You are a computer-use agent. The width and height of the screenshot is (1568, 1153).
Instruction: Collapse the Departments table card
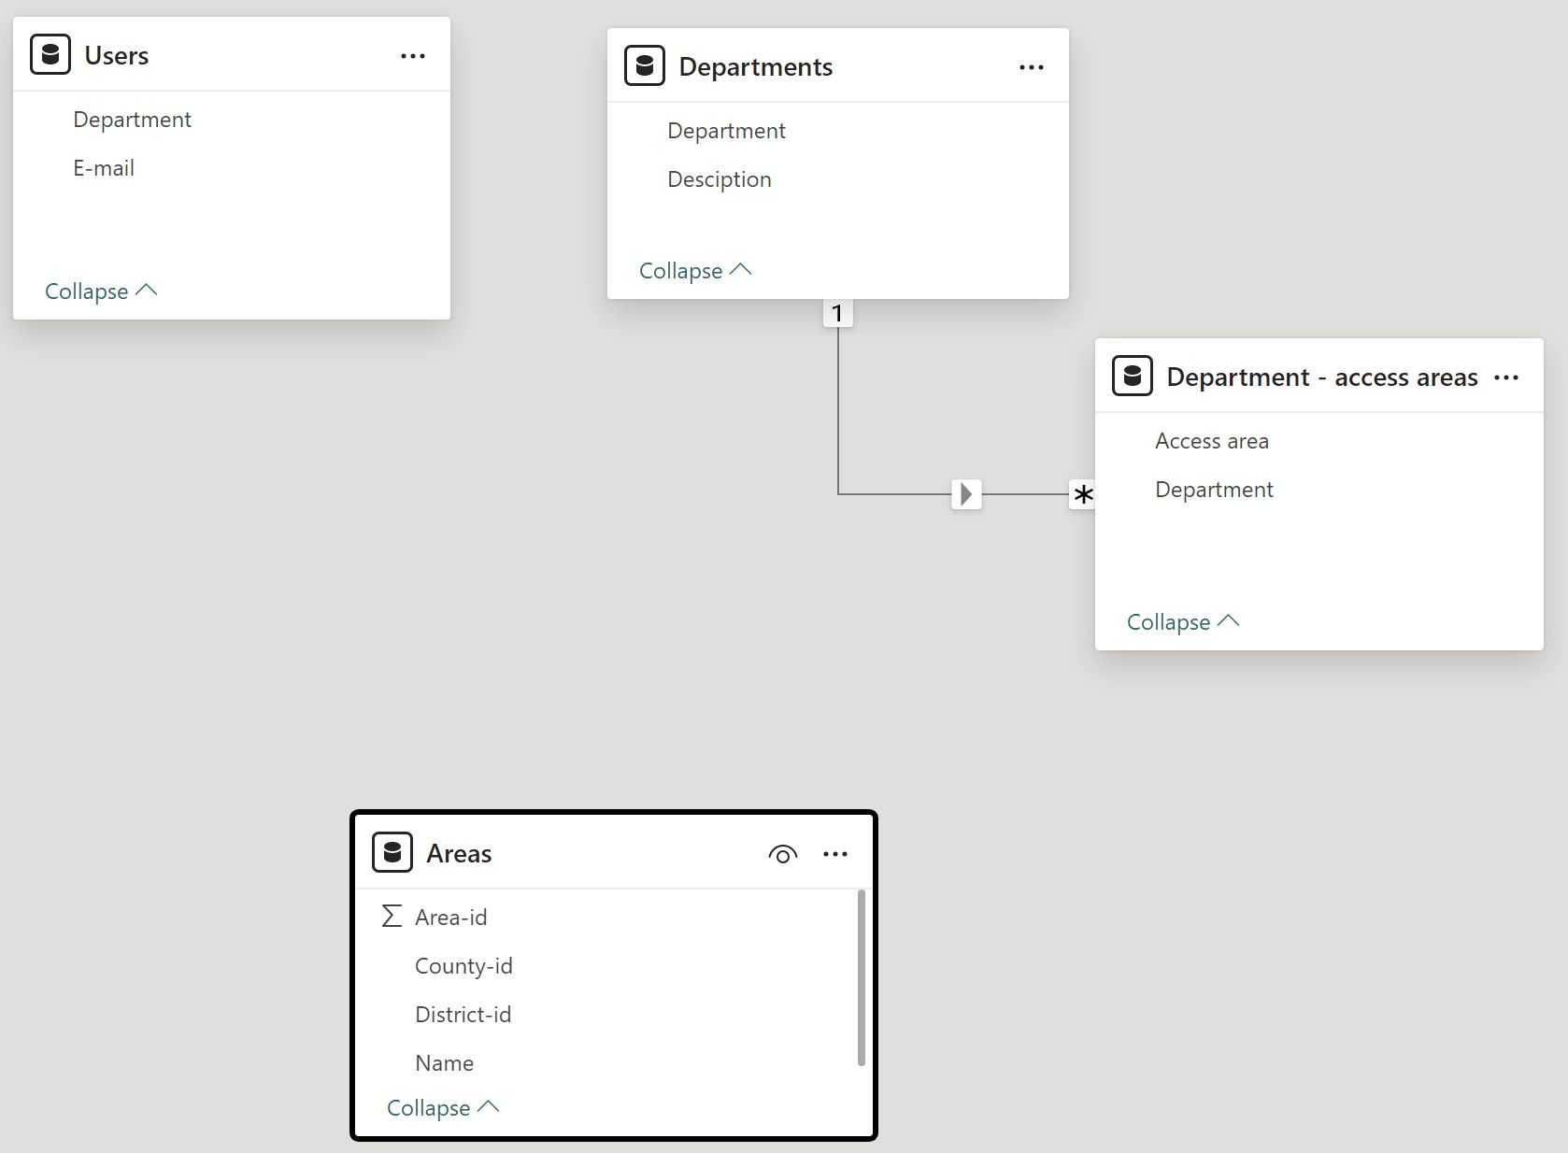tap(695, 270)
